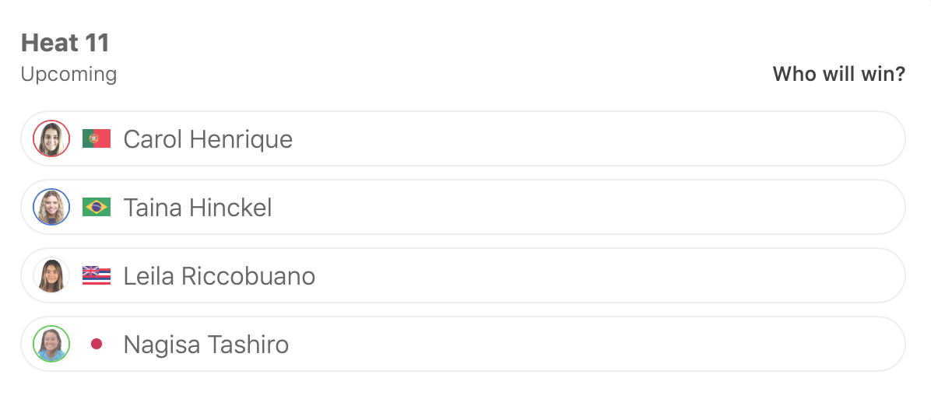Viewport: 931px width, 420px height.
Task: Click the Portugal flag icon
Action: pos(97,139)
